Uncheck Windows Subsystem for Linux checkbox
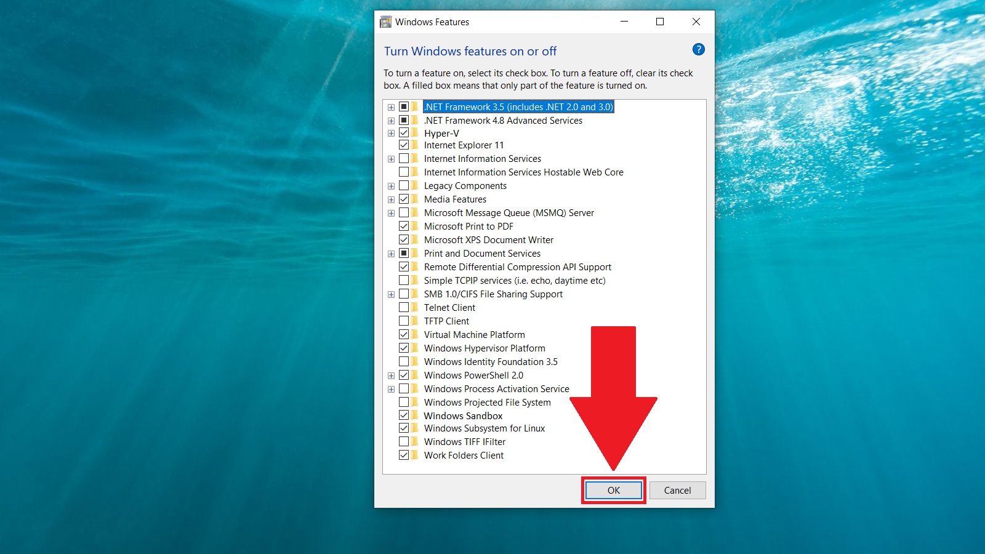 (x=404, y=428)
